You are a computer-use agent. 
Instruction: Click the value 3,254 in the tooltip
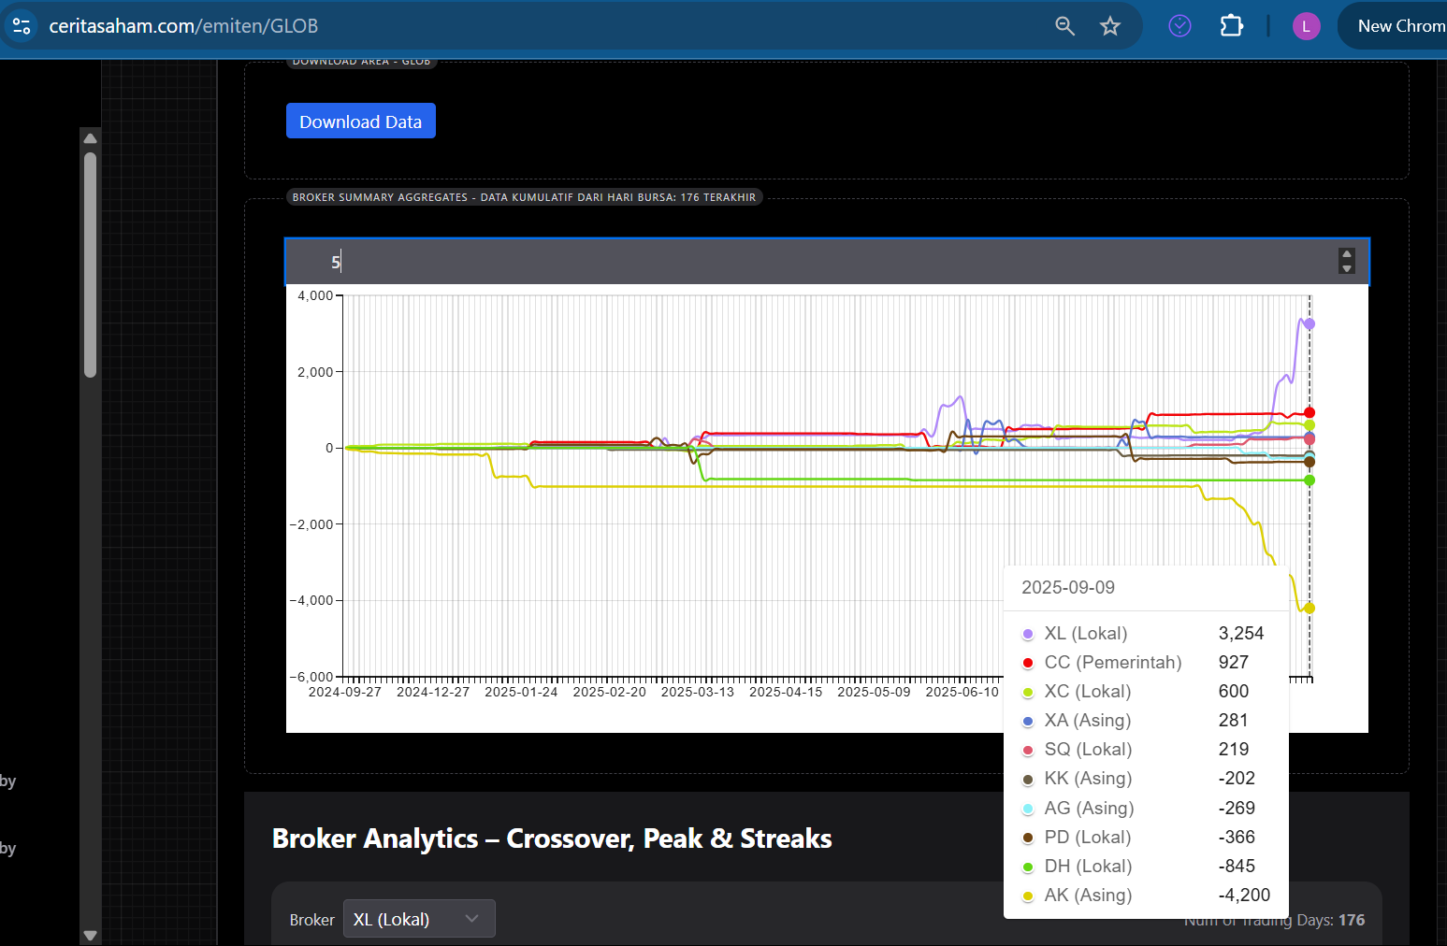(x=1241, y=633)
